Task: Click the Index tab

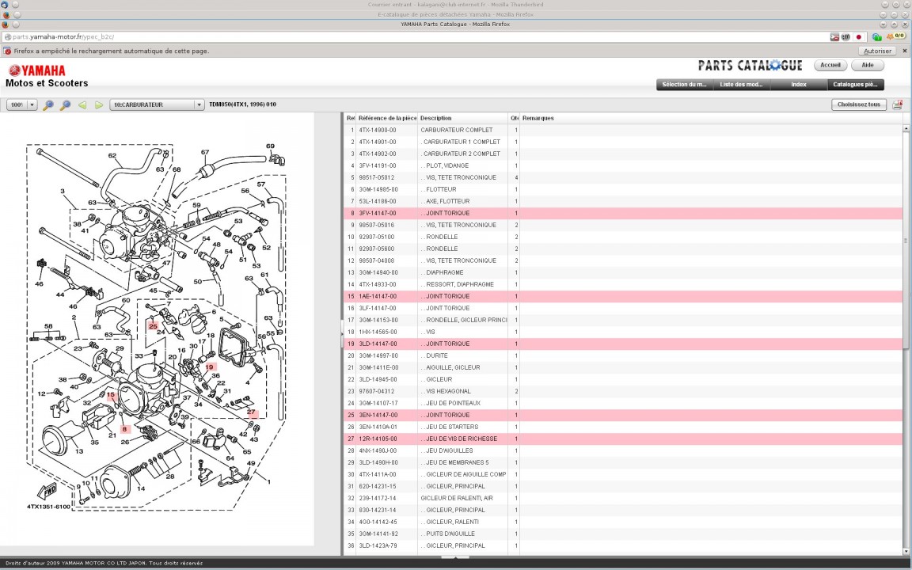Action: point(799,85)
